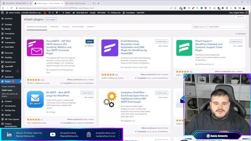Expand the Ayuda help panel

(240, 16)
